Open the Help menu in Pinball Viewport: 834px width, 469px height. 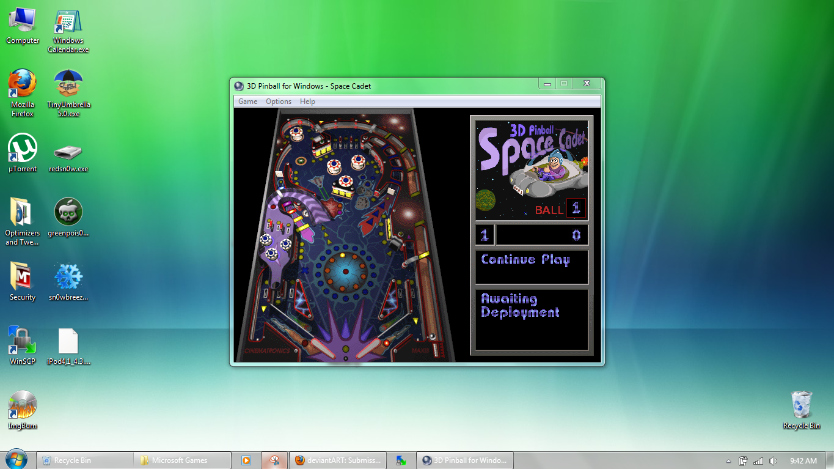coord(307,102)
